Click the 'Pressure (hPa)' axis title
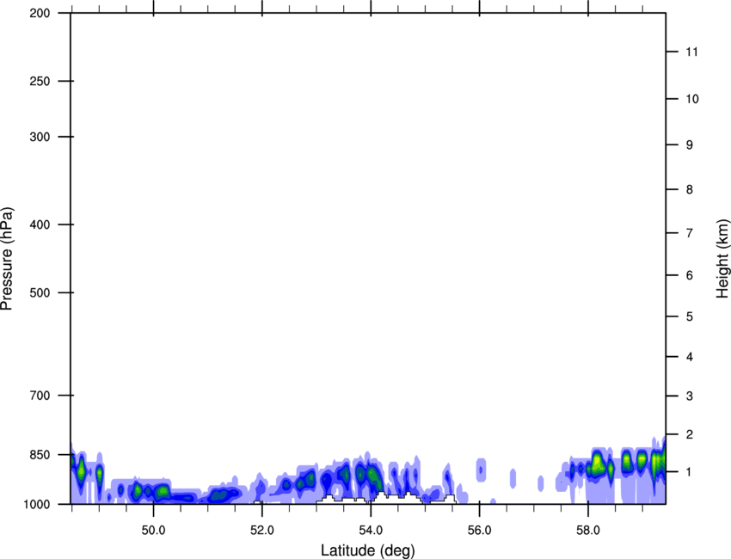The width and height of the screenshot is (731, 559). 7,259
